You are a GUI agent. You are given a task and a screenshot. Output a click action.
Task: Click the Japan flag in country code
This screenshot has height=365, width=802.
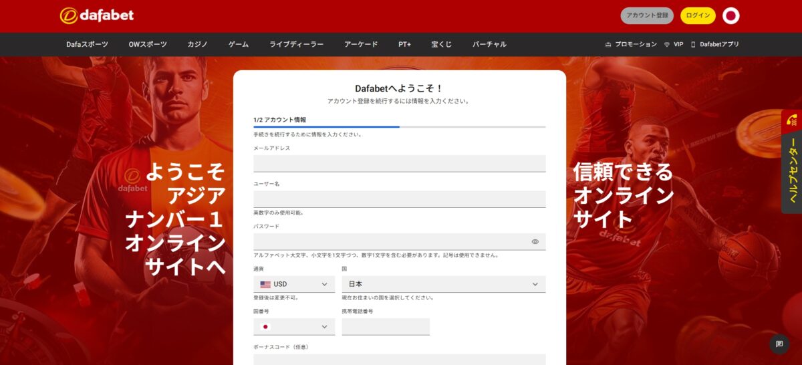click(265, 327)
